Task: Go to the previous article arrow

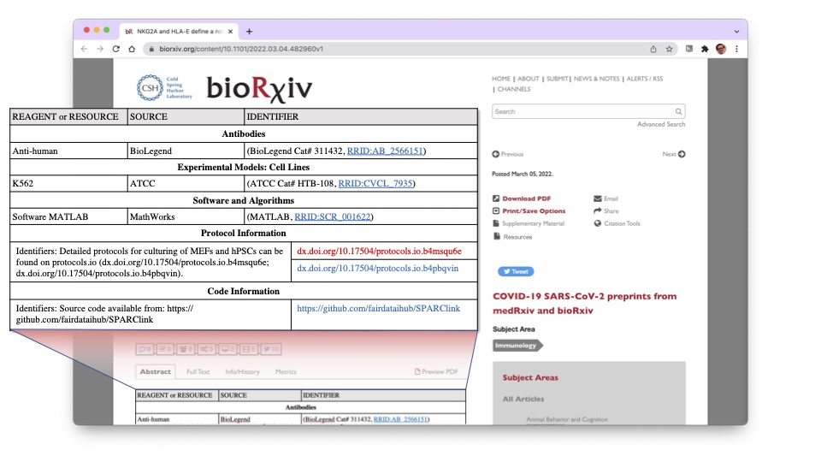Action: point(496,155)
